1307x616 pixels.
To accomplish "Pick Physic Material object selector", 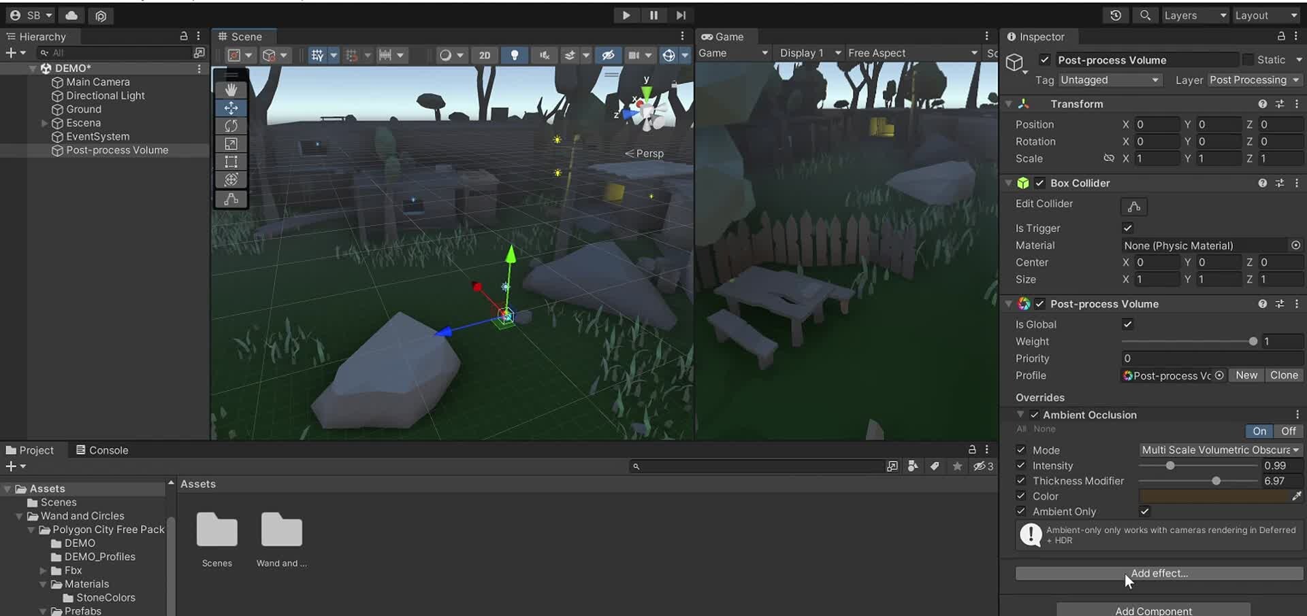I will tap(1296, 245).
